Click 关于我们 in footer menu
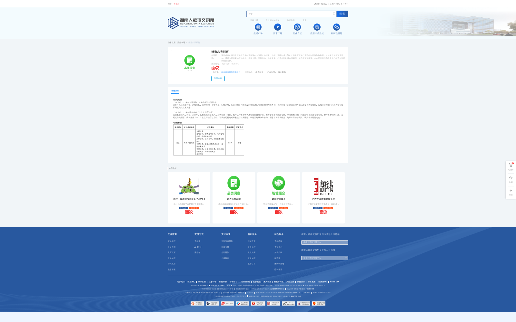Viewport: 516px width, 322px height. click(181, 282)
